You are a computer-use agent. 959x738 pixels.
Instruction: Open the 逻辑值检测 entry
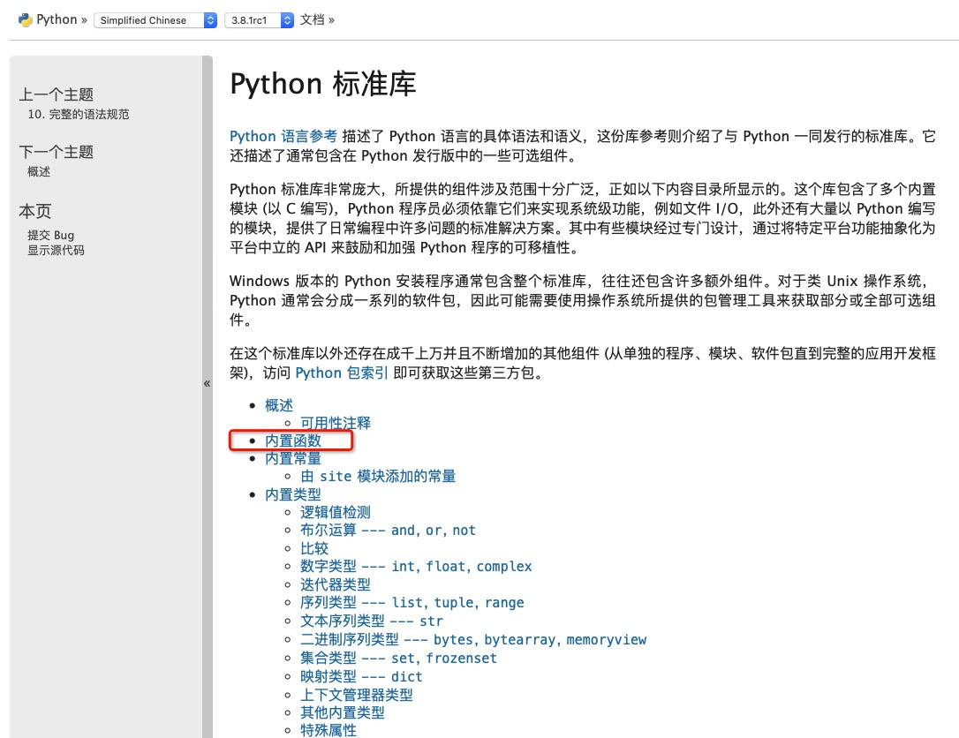coord(336,512)
